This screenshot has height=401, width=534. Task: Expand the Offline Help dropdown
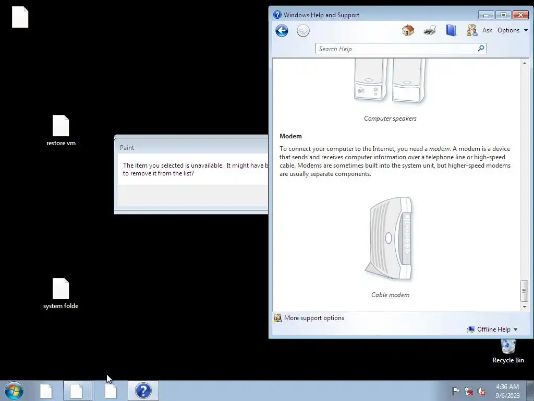point(492,329)
